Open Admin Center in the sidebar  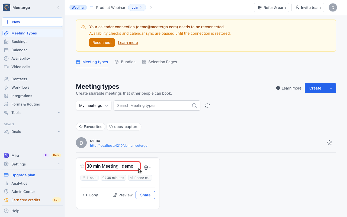click(33, 192)
